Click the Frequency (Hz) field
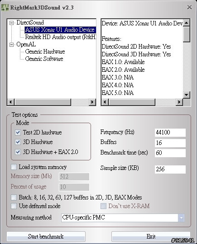Screen dimensions: 197x244 coord(170,133)
